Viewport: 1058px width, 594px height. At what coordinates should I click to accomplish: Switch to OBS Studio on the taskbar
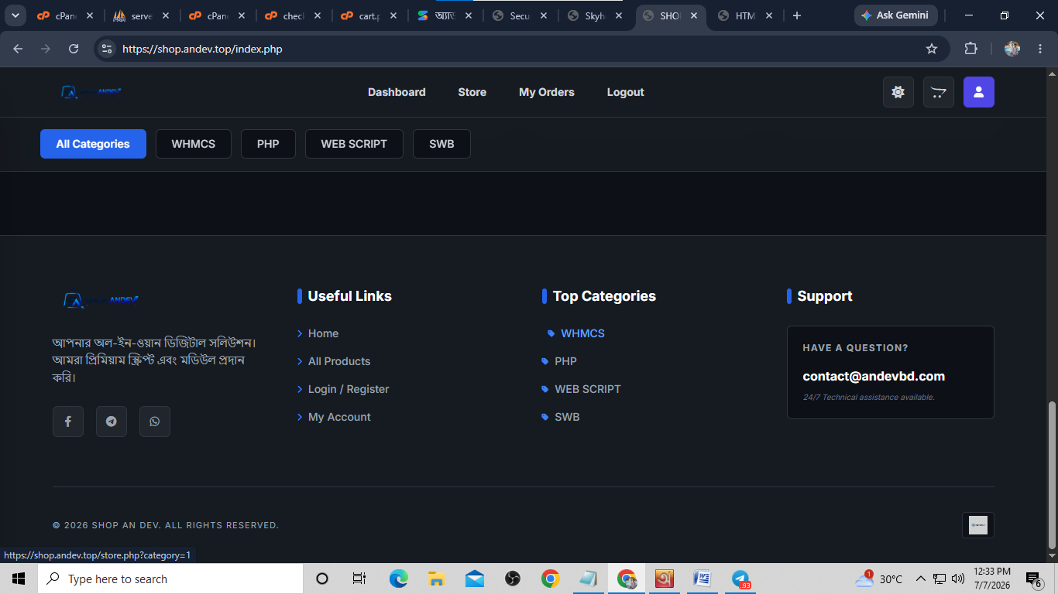tap(513, 579)
